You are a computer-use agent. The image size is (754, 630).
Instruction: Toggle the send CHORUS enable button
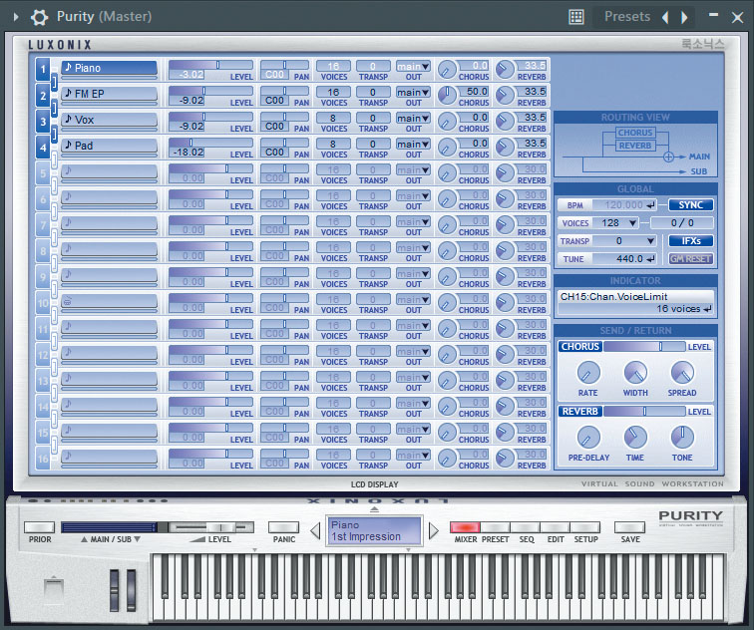coord(580,347)
